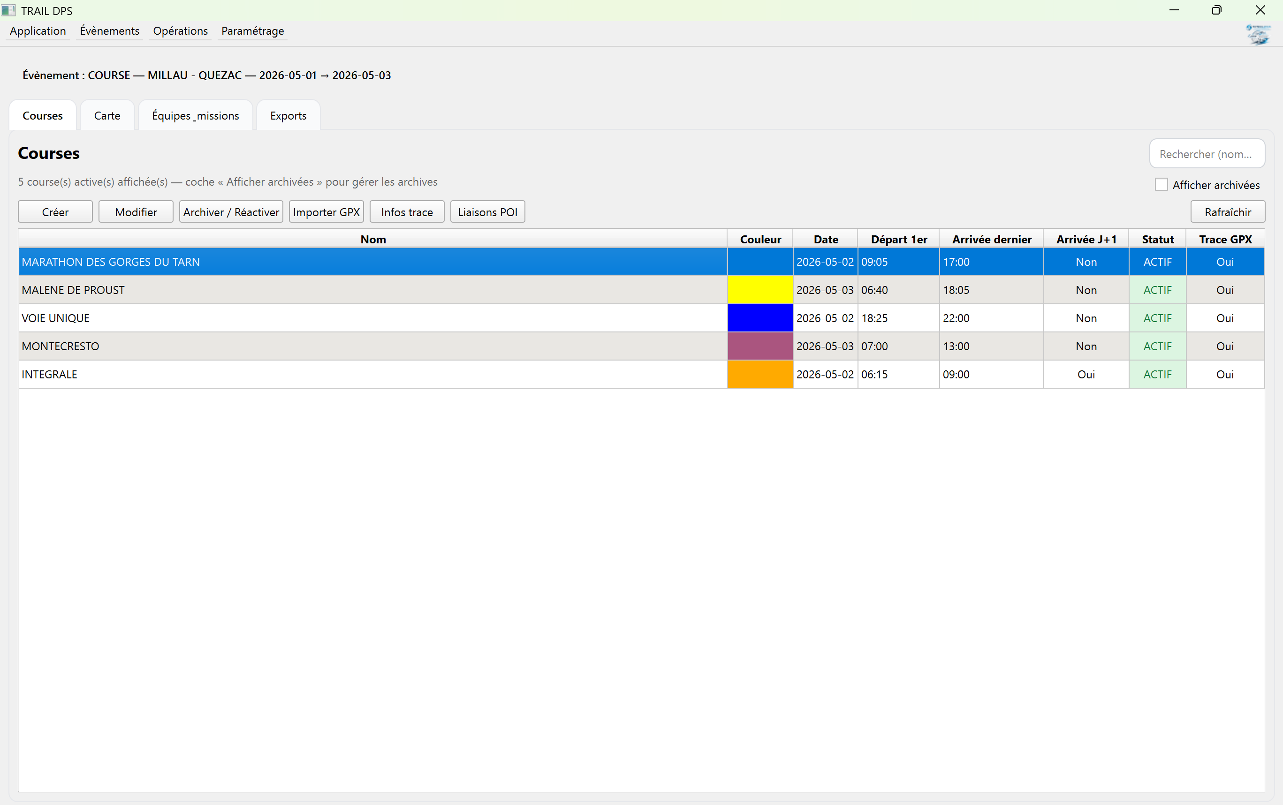Click the Liaisons POI button

487,212
